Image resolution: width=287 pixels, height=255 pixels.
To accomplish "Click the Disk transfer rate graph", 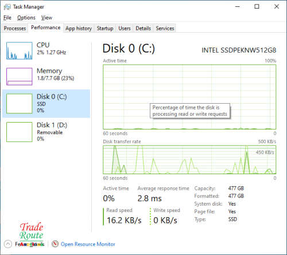I will pos(189,160).
